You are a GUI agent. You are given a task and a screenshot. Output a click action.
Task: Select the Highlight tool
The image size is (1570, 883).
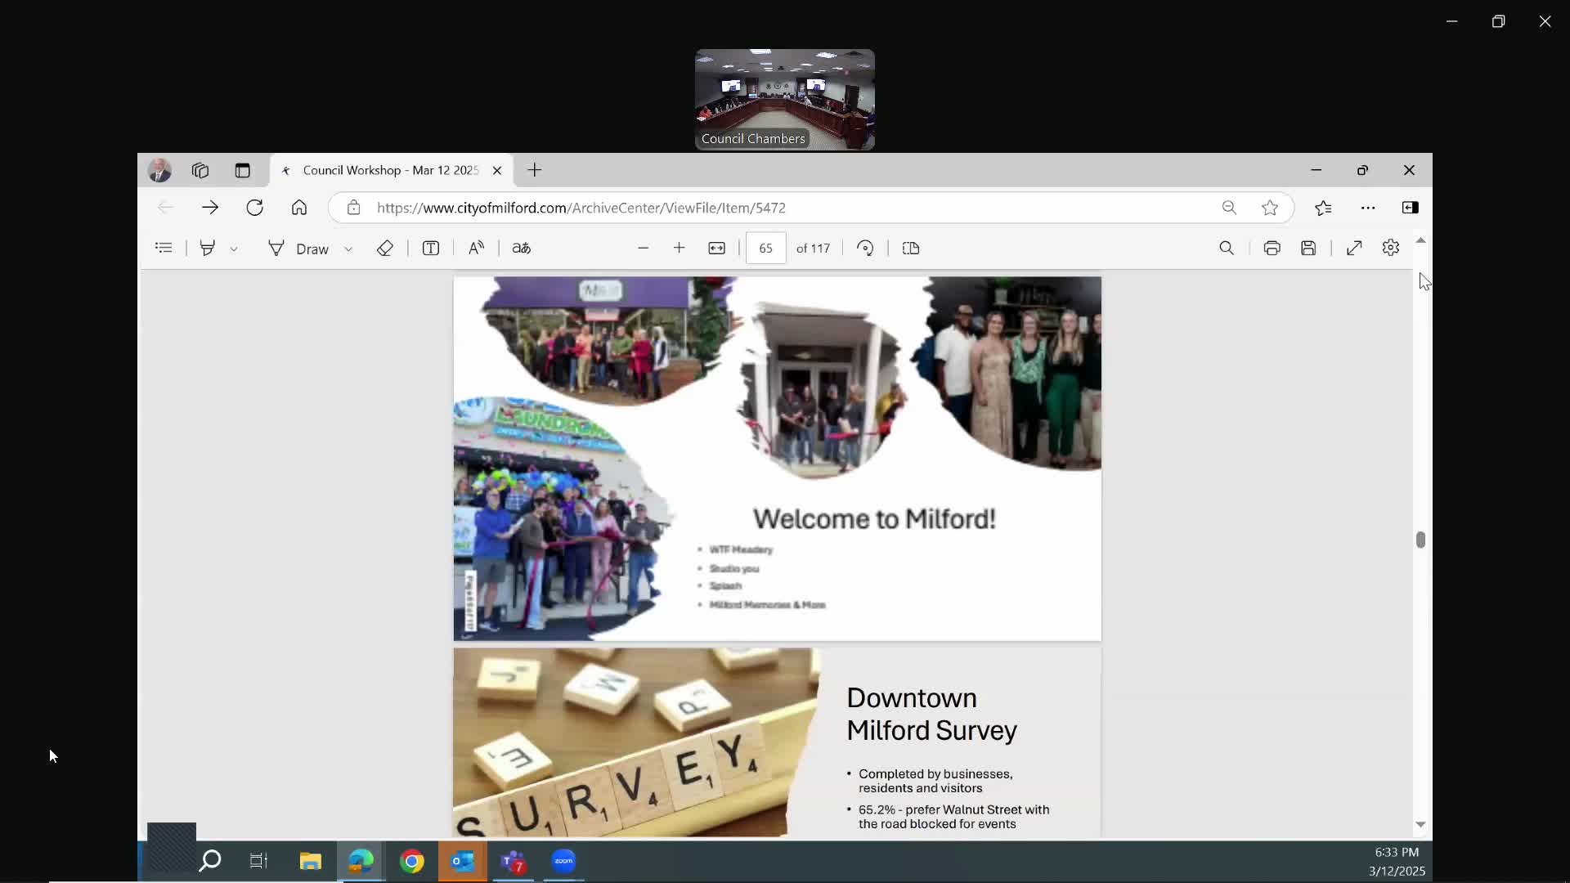(208, 248)
